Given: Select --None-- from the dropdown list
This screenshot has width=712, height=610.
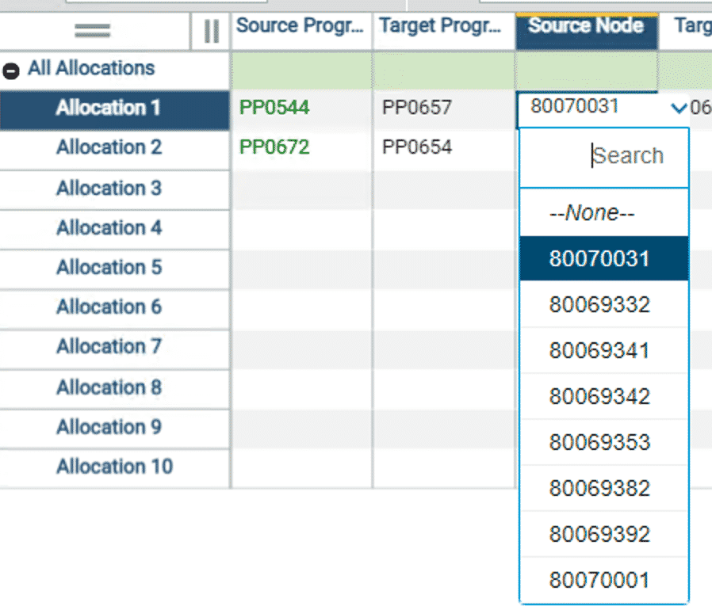Looking at the screenshot, I should click(x=603, y=212).
